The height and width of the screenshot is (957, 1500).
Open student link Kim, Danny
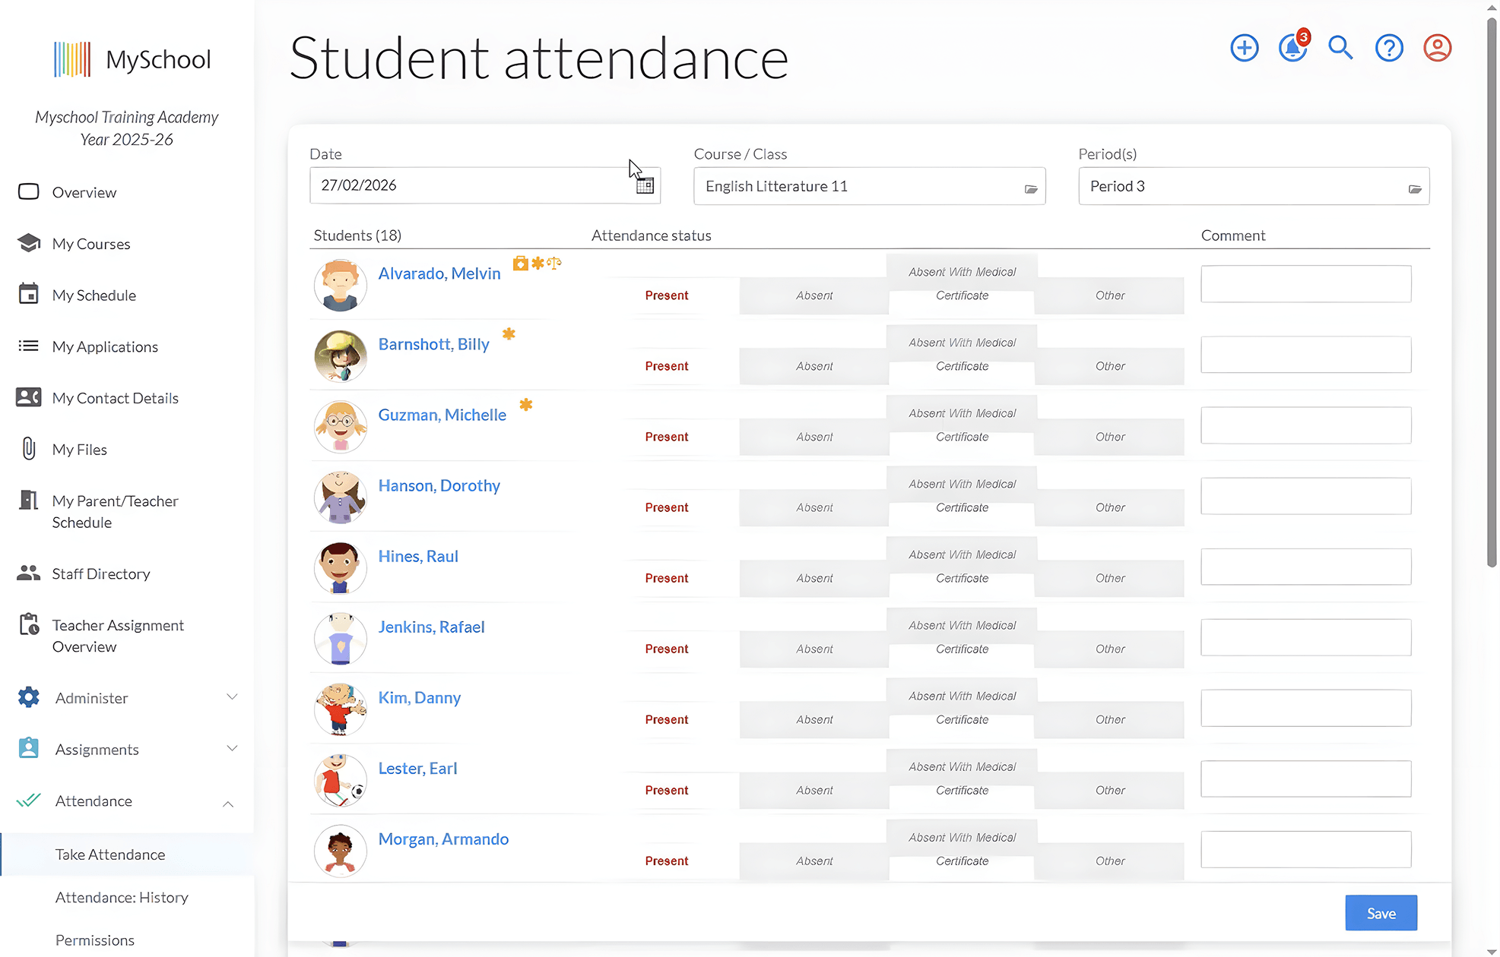(x=420, y=697)
